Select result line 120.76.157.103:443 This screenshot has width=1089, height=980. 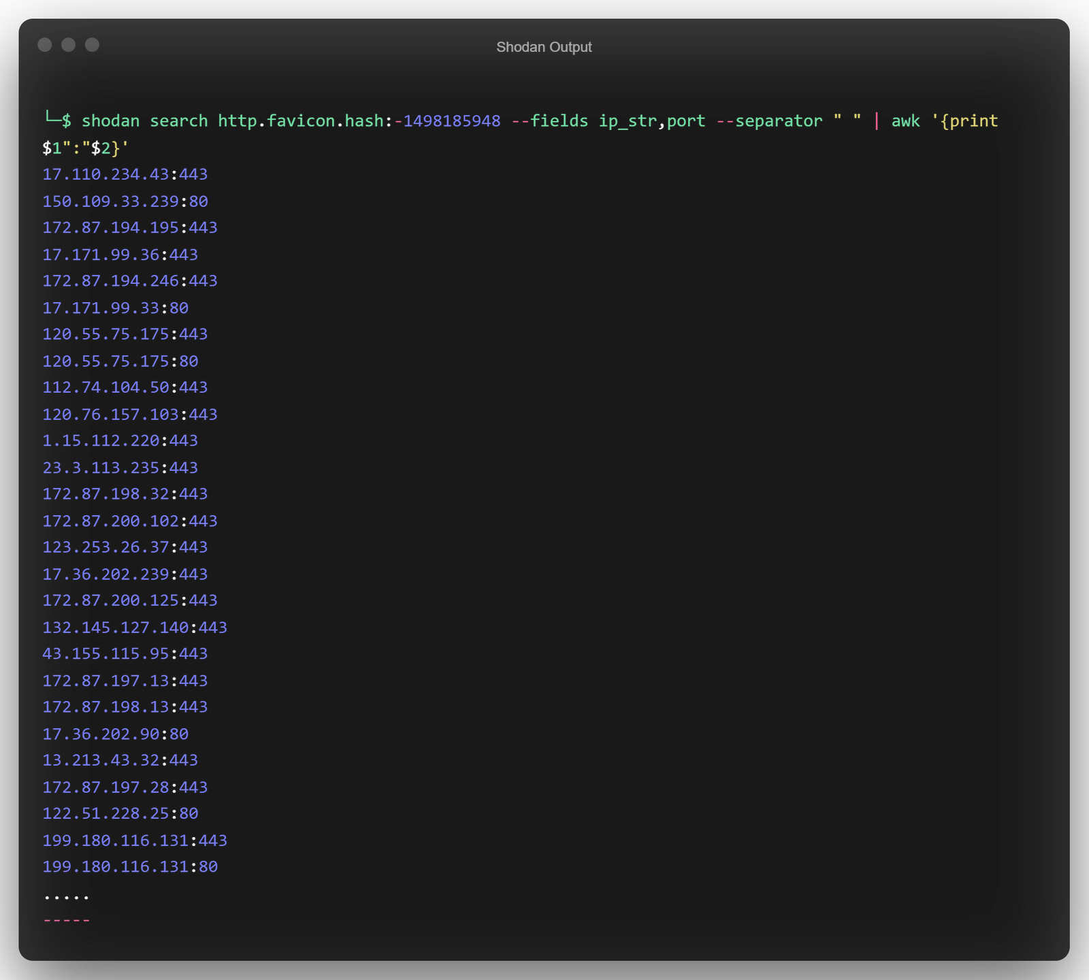(x=130, y=414)
